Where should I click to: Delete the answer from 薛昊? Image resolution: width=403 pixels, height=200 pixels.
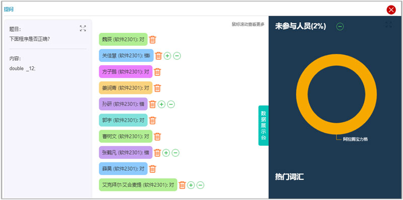[153, 169]
